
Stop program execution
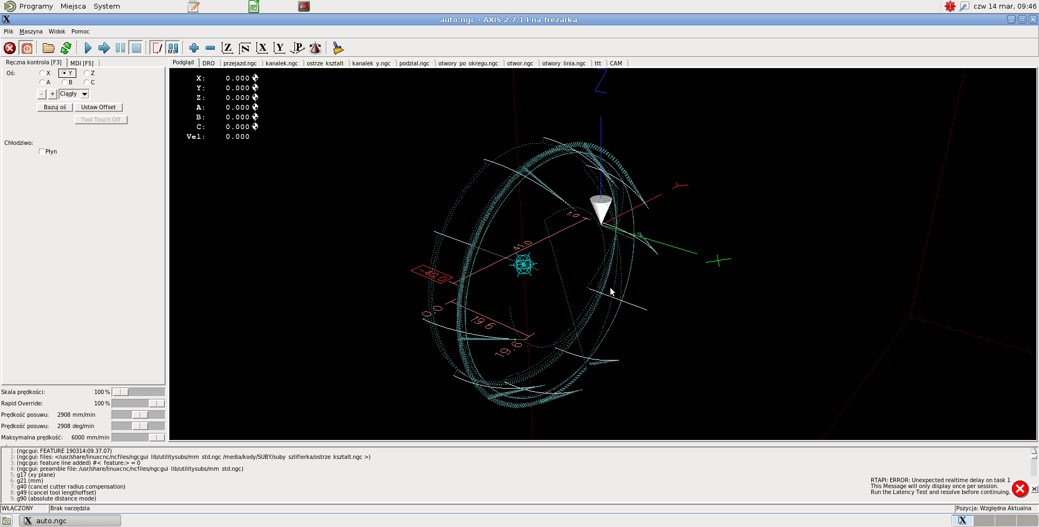[x=136, y=48]
